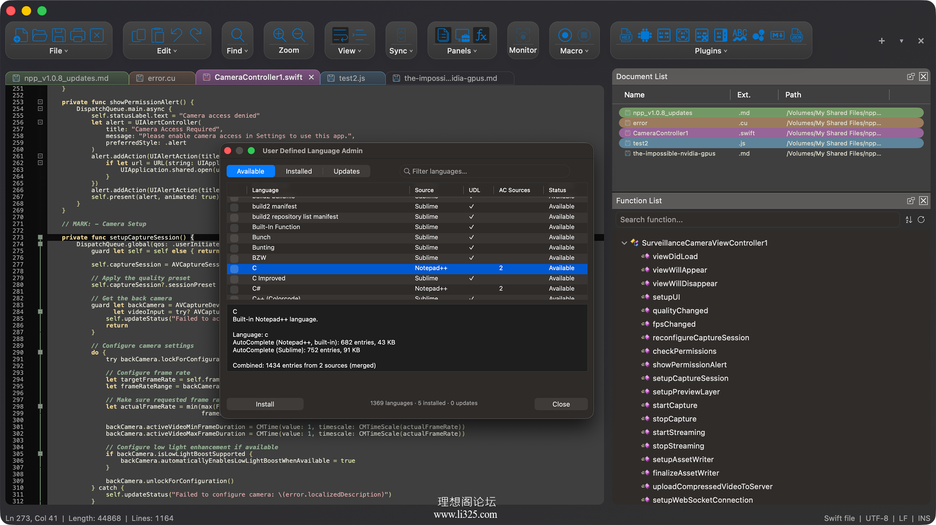Switch to the test2.js document tab
The height and width of the screenshot is (525, 936).
pyautogui.click(x=352, y=78)
